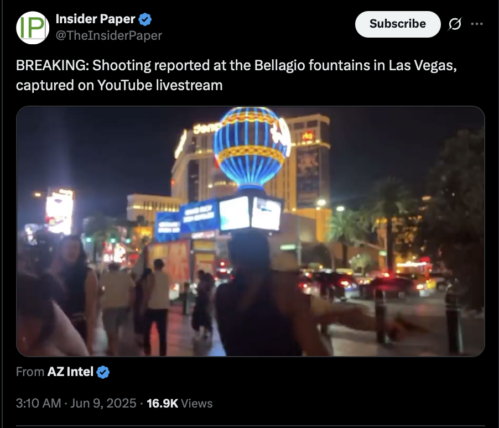Click the glowing Paris balloon in the video
Screen dimensions: 499x428
point(251,147)
